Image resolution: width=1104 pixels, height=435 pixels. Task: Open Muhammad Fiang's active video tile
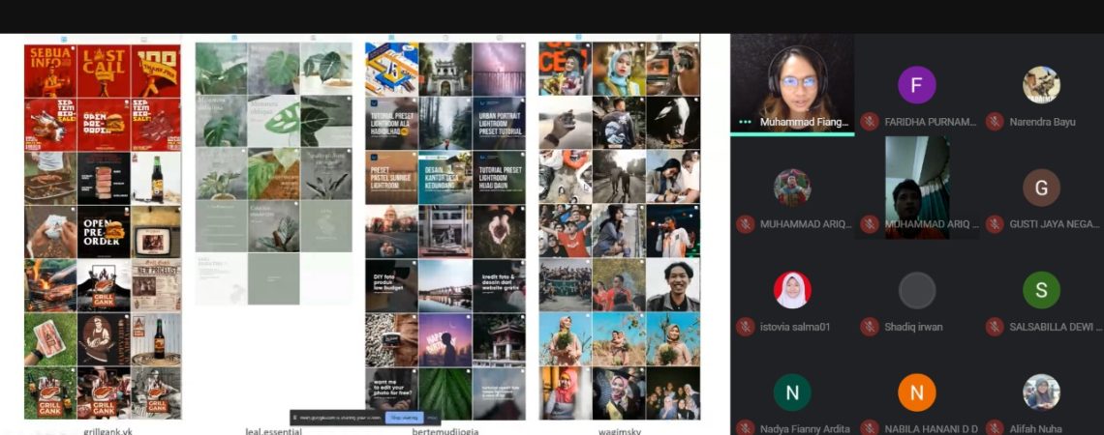click(x=792, y=83)
